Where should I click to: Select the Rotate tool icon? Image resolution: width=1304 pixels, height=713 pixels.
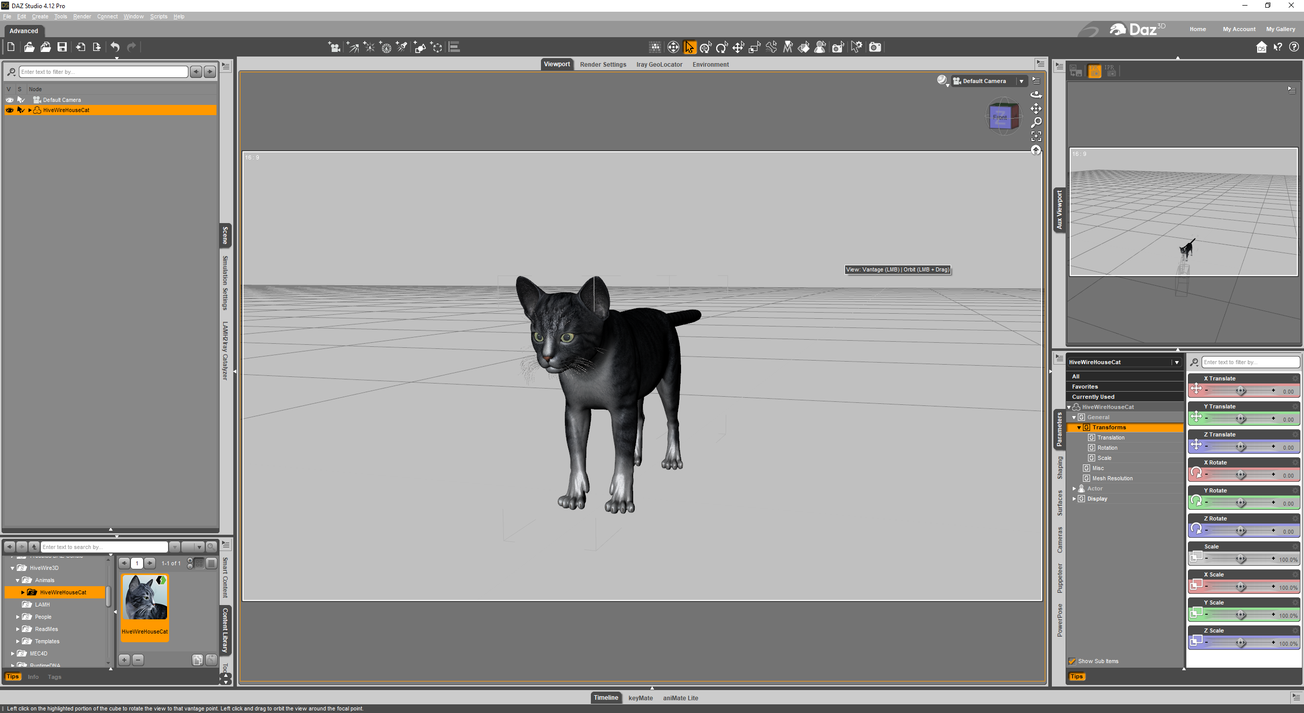pyautogui.click(x=722, y=47)
